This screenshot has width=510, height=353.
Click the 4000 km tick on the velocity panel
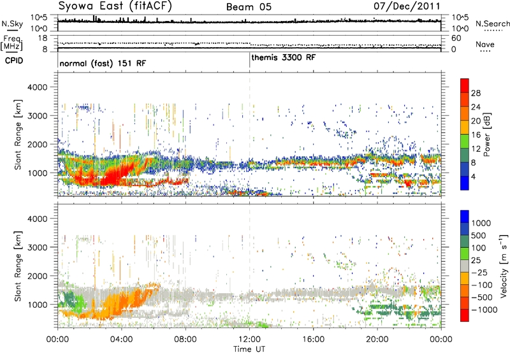click(37, 219)
